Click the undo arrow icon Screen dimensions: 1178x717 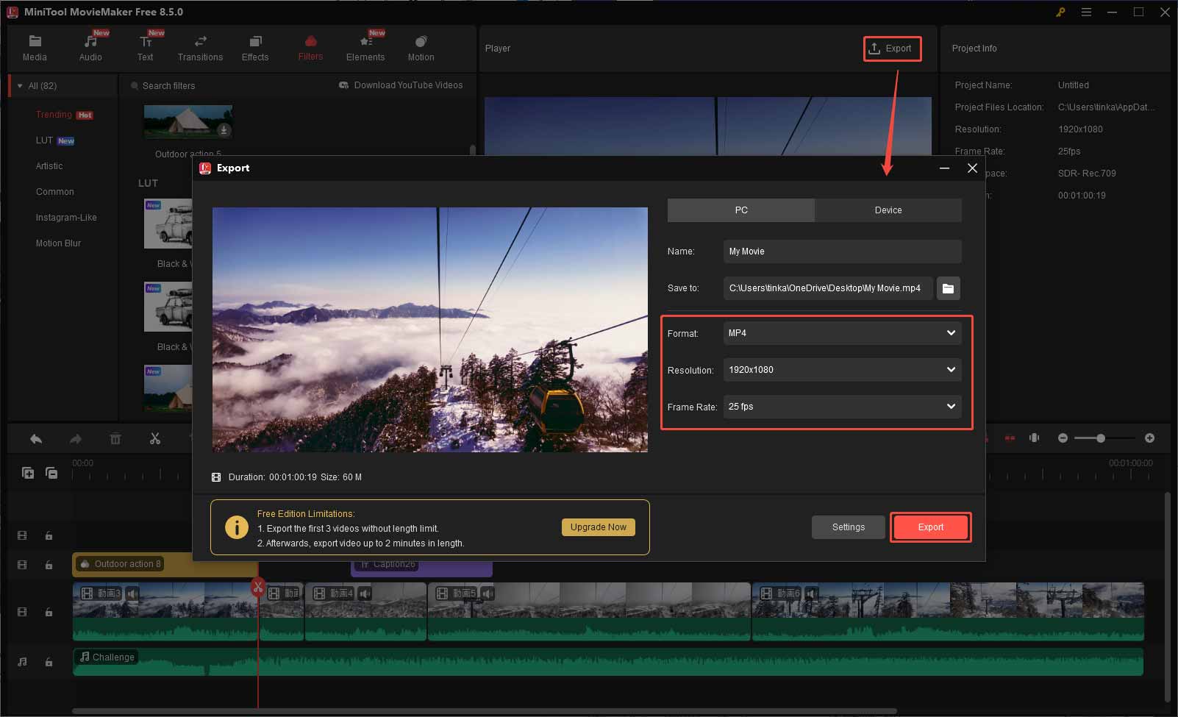(x=35, y=438)
